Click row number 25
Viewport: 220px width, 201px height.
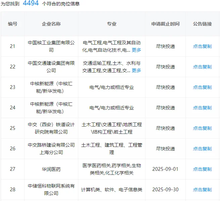pyautogui.click(x=12, y=128)
